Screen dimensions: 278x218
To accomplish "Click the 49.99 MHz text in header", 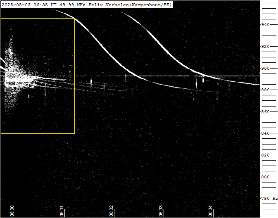I will [73, 5].
